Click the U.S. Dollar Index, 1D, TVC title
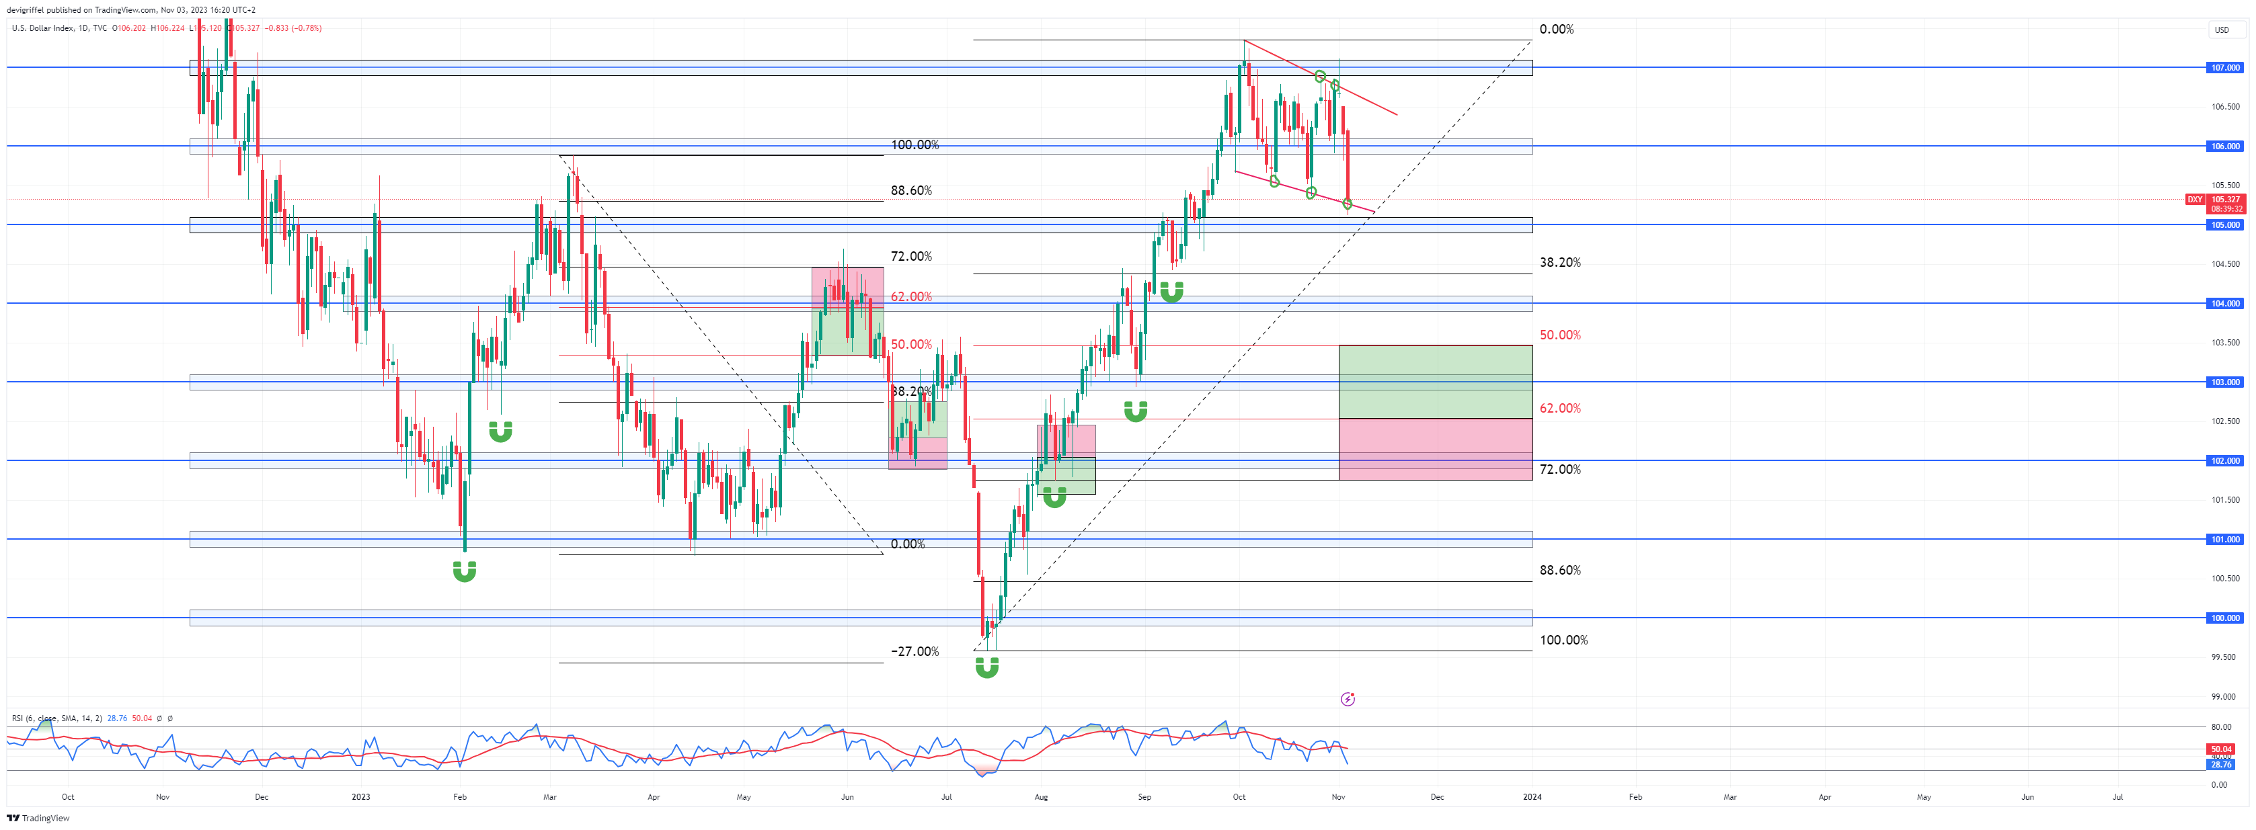2256x830 pixels. coord(60,28)
